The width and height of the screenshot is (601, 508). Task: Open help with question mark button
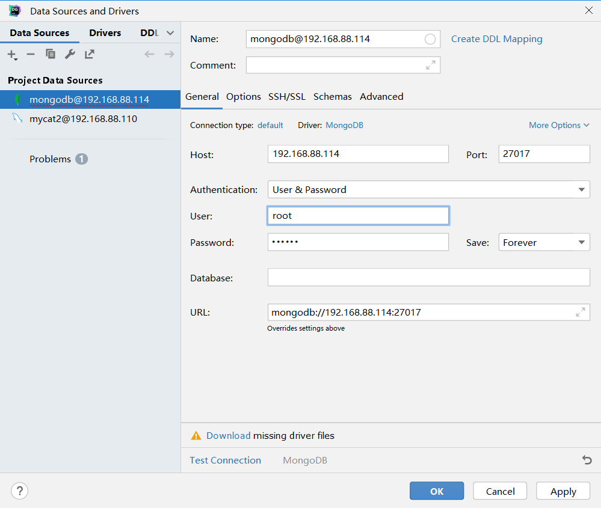19,491
